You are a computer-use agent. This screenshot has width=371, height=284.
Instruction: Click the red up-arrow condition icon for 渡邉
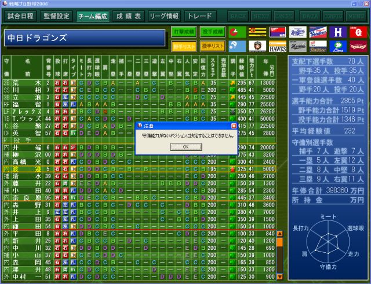click(232, 169)
